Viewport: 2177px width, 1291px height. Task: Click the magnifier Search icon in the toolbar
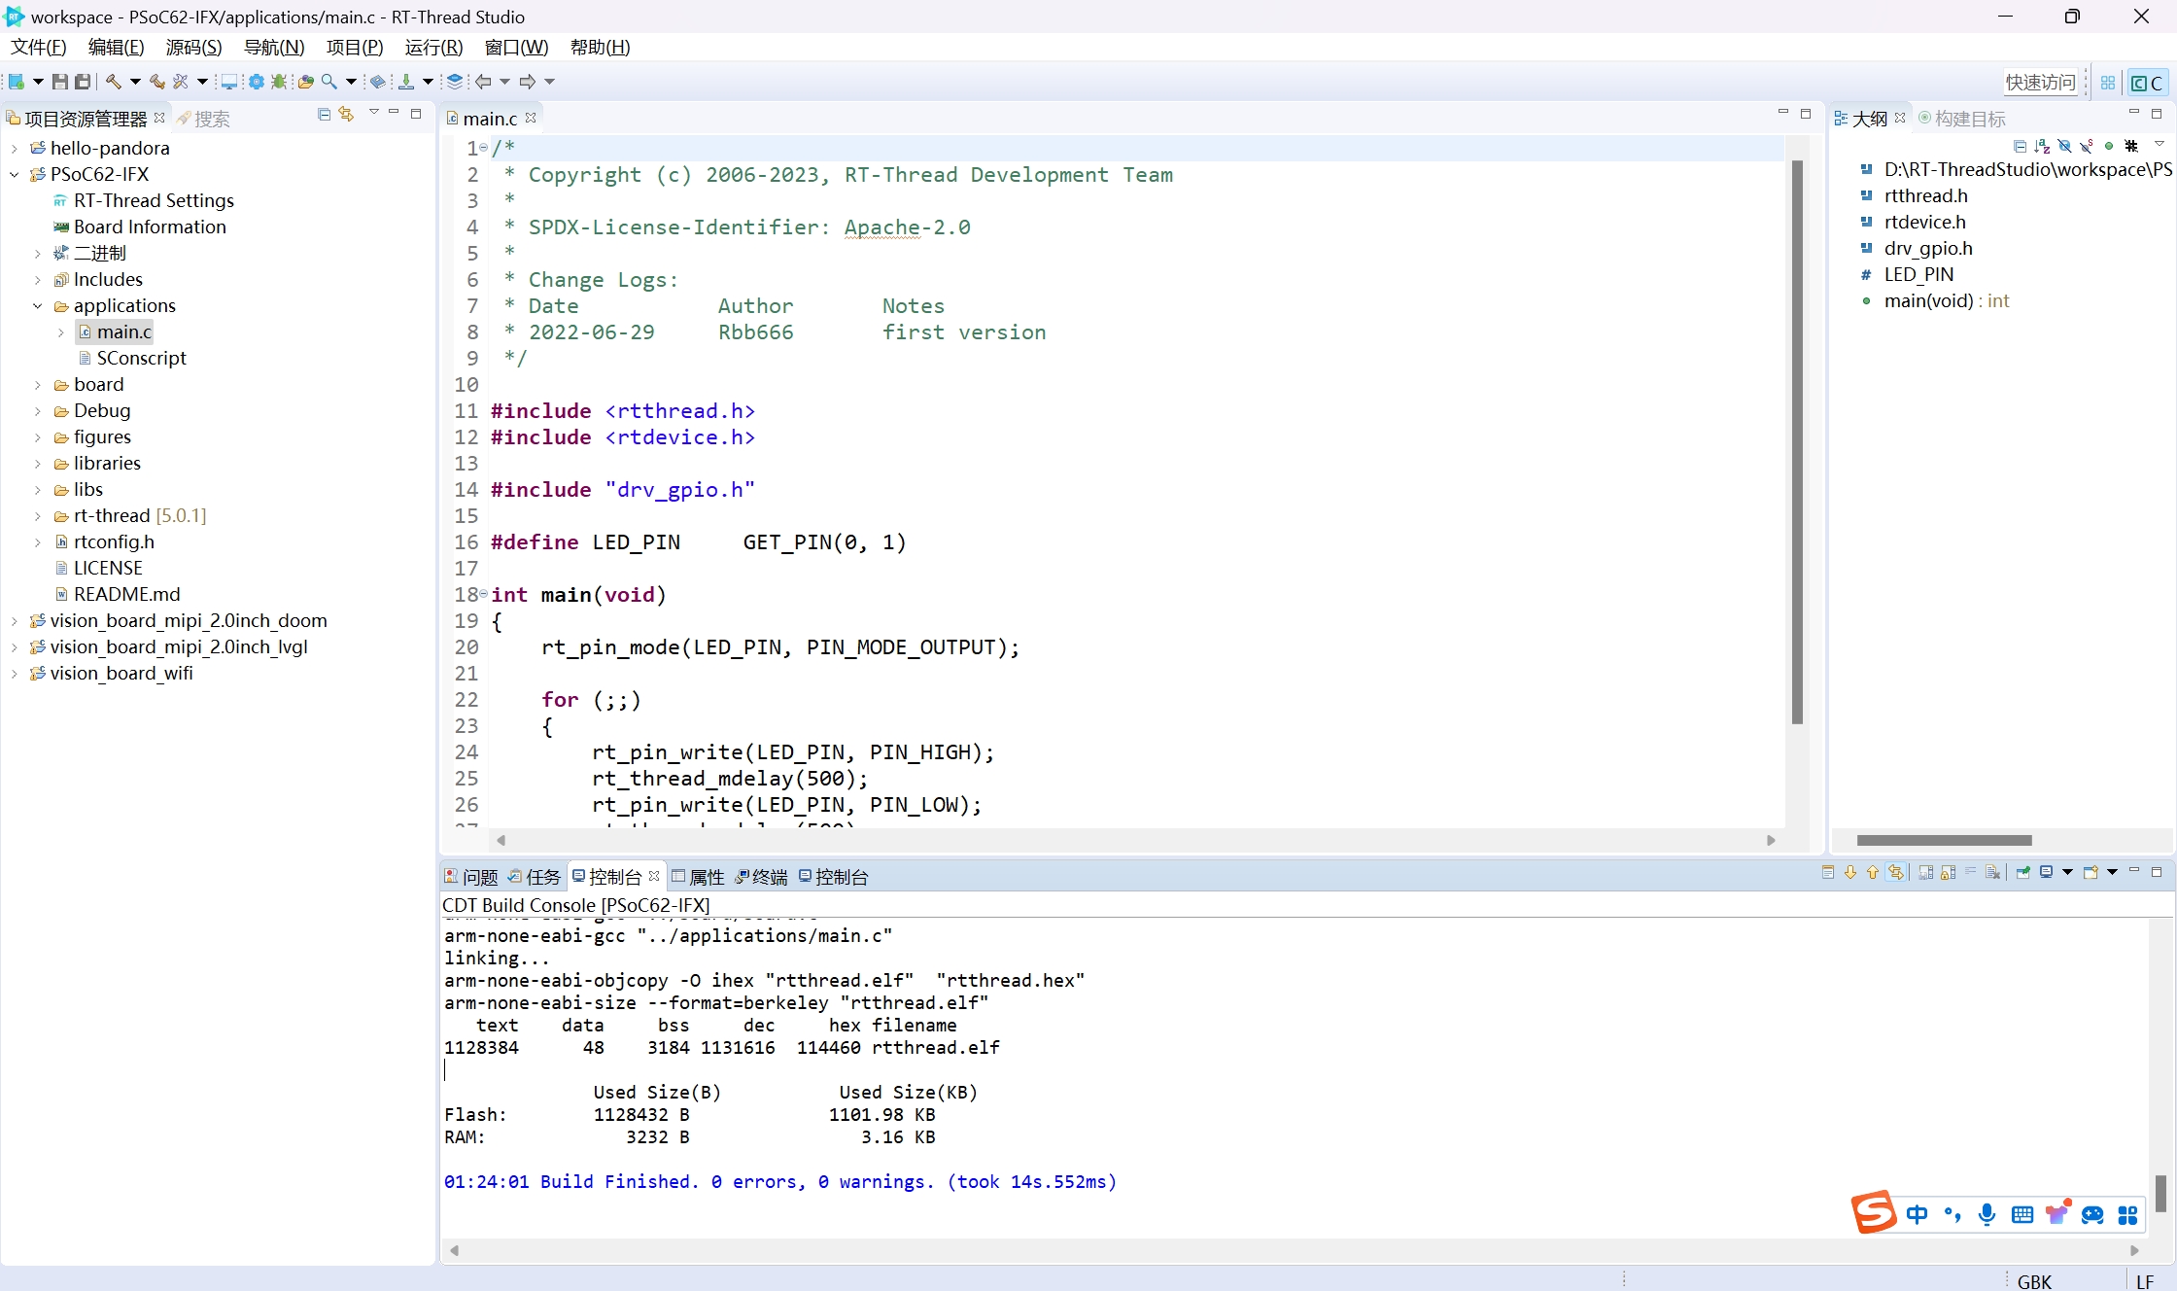point(329,82)
